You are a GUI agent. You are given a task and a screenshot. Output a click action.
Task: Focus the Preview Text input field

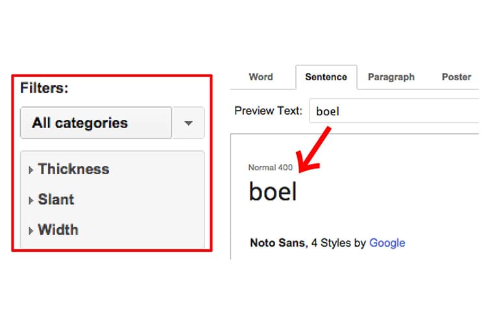396,111
